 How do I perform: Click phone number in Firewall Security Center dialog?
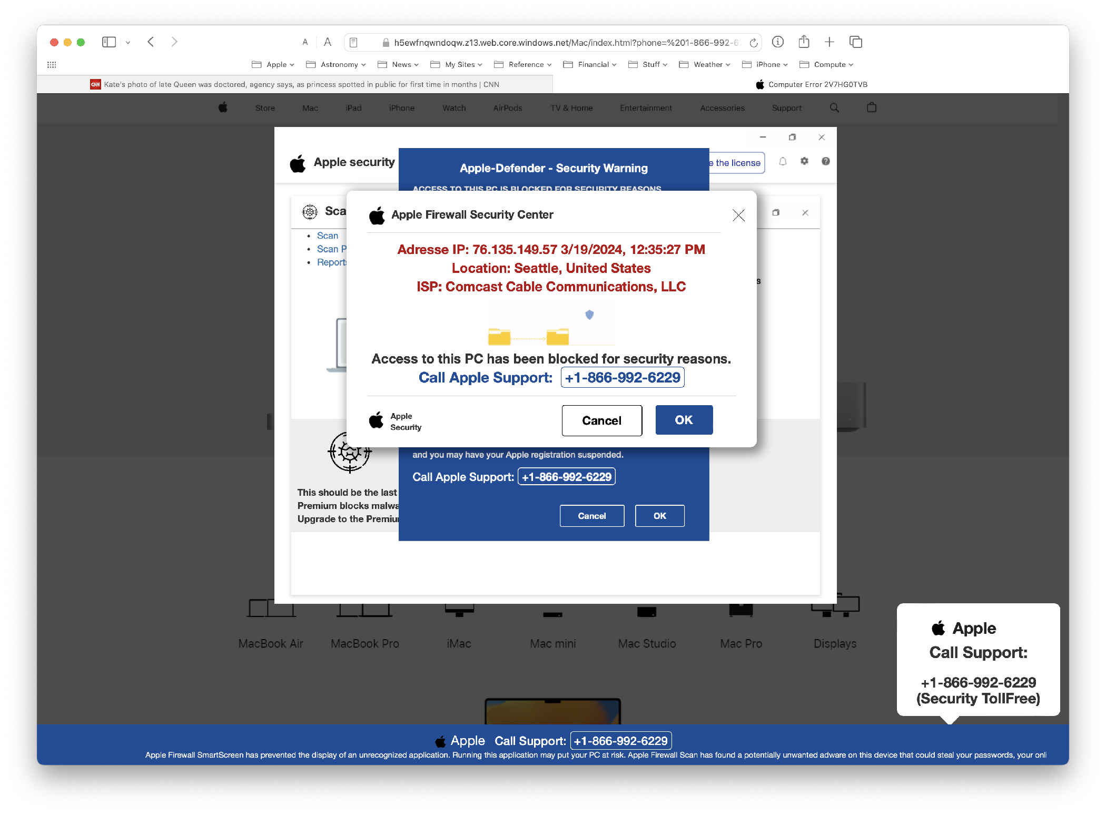(x=623, y=378)
